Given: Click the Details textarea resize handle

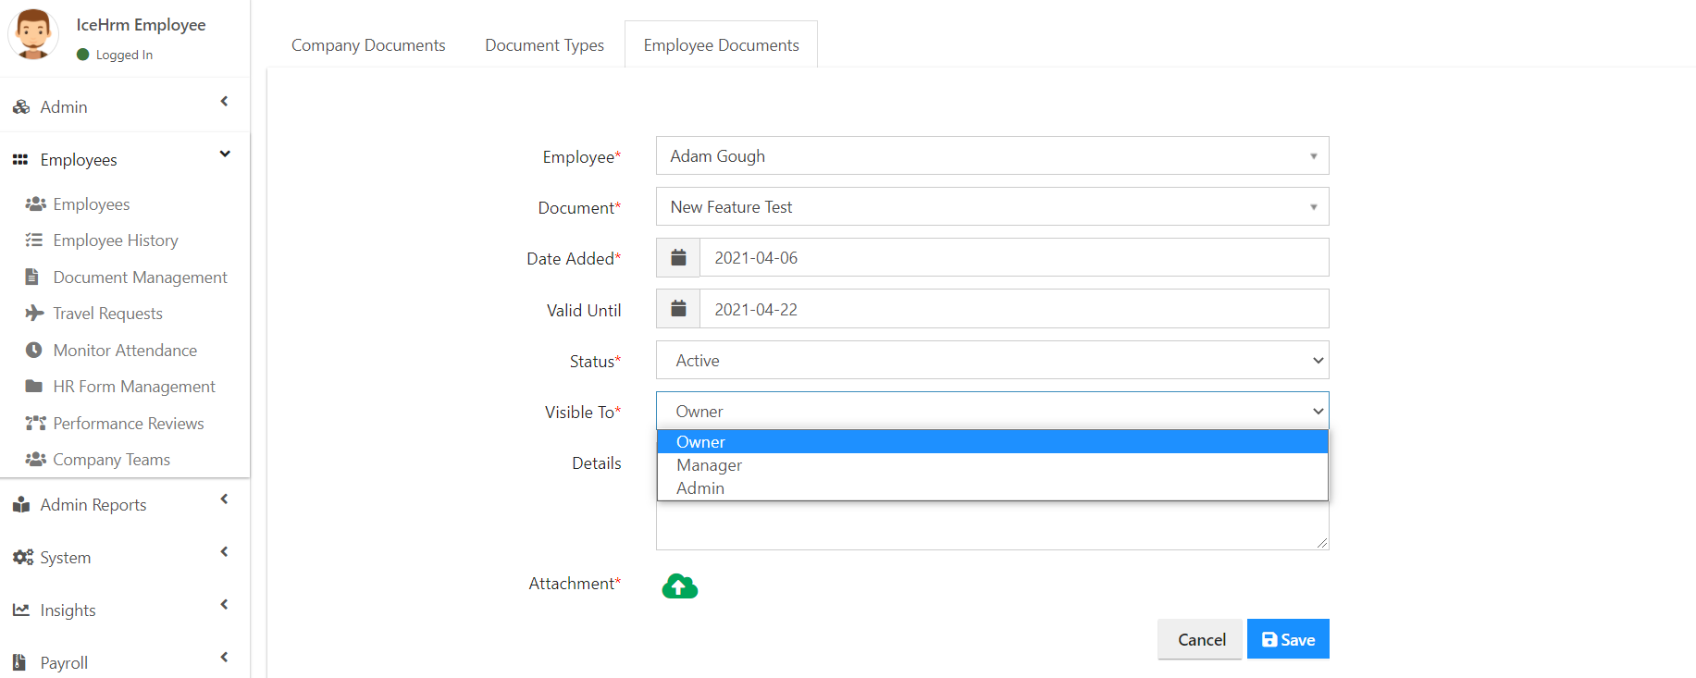Looking at the screenshot, I should (x=1322, y=543).
